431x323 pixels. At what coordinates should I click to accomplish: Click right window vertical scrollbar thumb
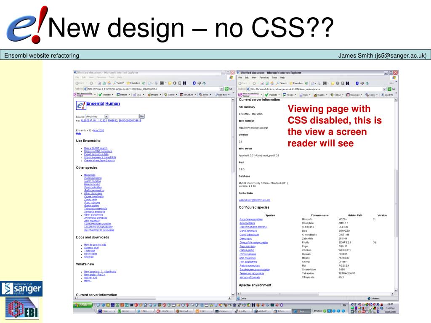[x=396, y=203]
